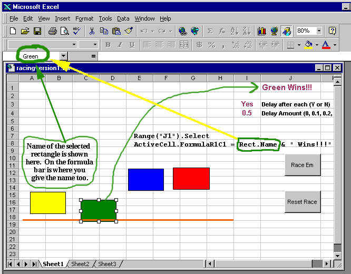Open the Tools menu
Screen dimensions: 351x274
point(105,18)
